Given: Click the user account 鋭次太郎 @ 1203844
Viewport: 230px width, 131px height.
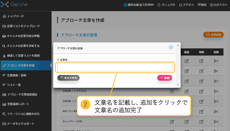Looking at the screenshot, I should pyautogui.click(x=139, y=5).
